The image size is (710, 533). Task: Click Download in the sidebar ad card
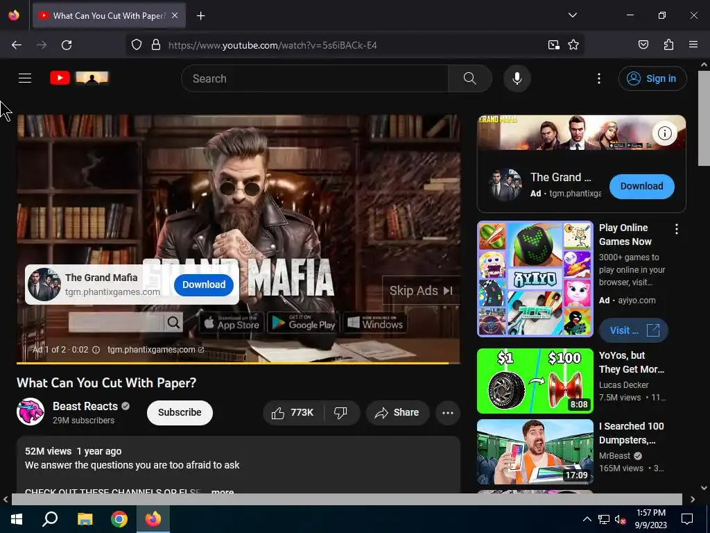[x=641, y=186]
